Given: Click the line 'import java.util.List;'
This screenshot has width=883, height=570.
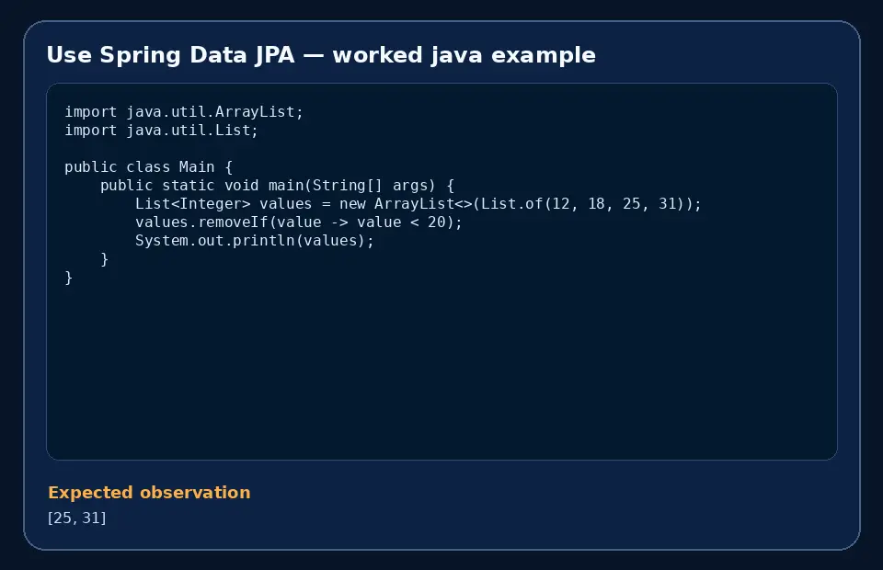Looking at the screenshot, I should click(161, 130).
